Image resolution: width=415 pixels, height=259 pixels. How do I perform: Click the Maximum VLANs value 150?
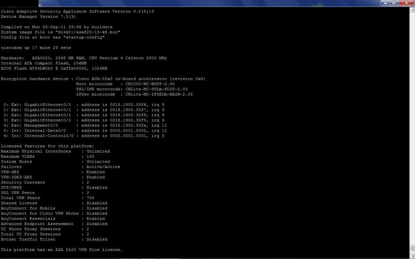pos(91,156)
